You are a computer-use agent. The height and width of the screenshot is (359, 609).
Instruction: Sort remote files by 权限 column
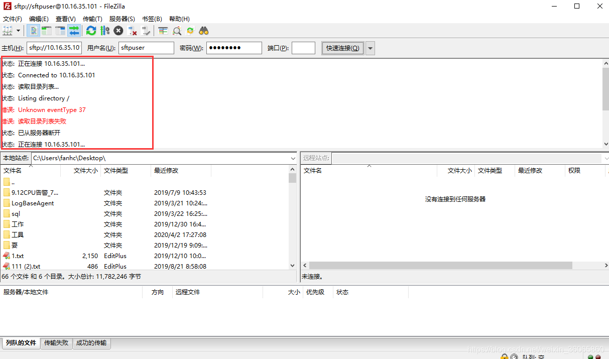(585, 171)
